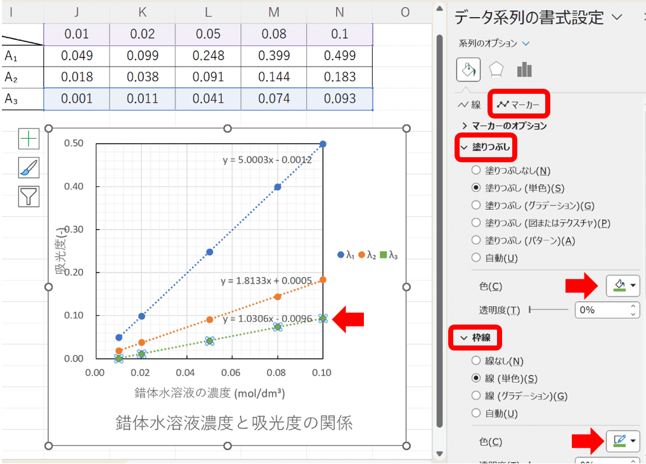Select the trendline equation y = 1.0306x - 0.0096
The image size is (646, 464).
click(268, 319)
